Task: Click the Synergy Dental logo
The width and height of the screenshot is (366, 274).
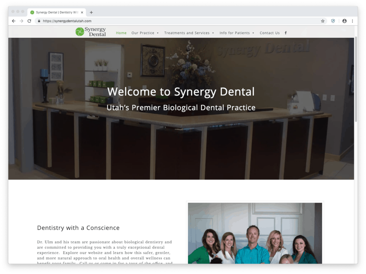Action: tap(91, 32)
